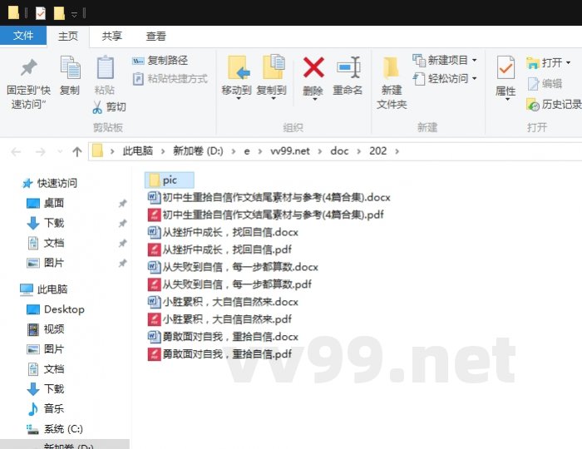The image size is (582, 449).
Task: Navigate to 此电脑 breadcrumb
Action: point(138,151)
